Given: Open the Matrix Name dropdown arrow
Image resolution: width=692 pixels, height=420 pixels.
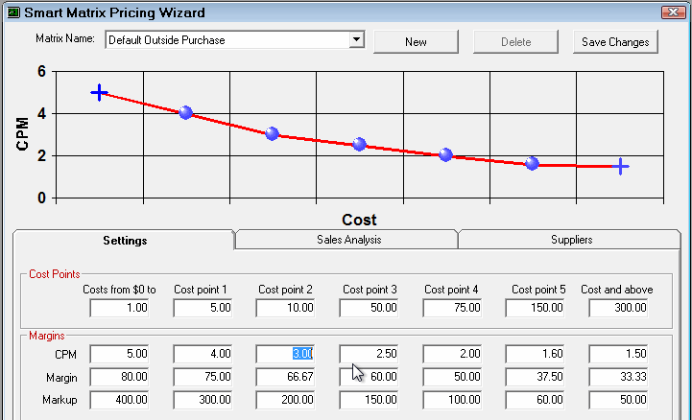Looking at the screenshot, I should pyautogui.click(x=357, y=39).
